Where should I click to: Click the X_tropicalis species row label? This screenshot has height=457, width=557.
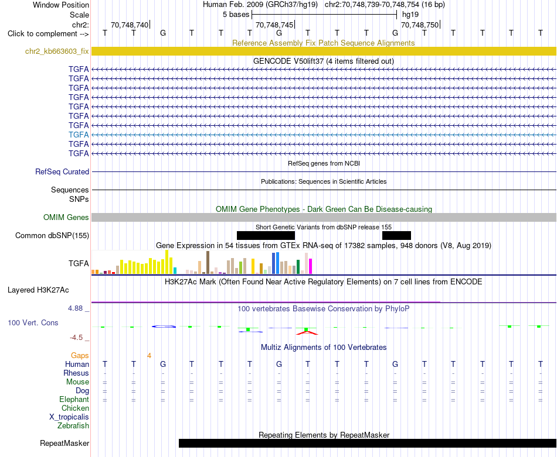tap(69, 417)
